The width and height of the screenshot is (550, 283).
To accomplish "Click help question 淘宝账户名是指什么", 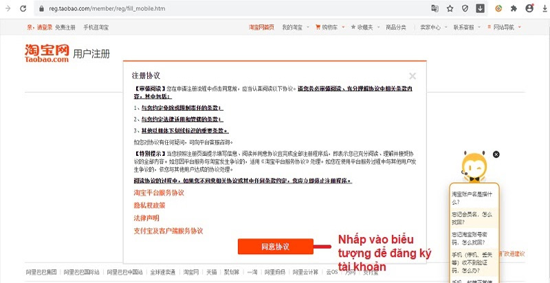I will click(473, 198).
